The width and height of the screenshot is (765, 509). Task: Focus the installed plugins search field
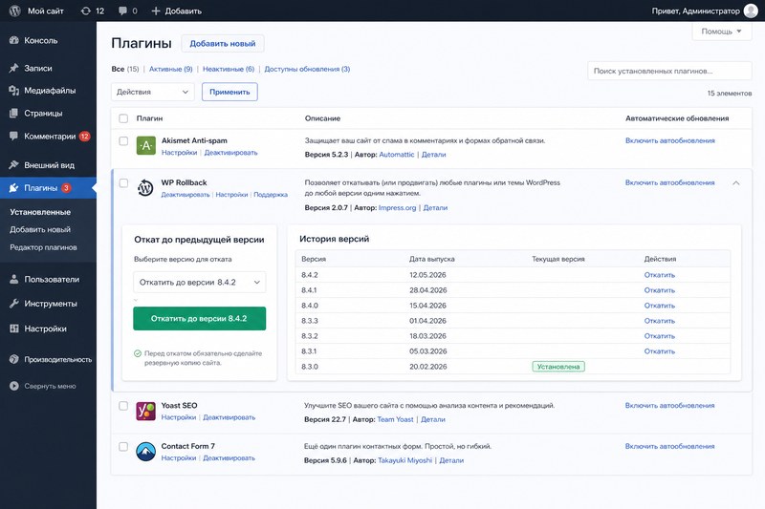coord(669,71)
